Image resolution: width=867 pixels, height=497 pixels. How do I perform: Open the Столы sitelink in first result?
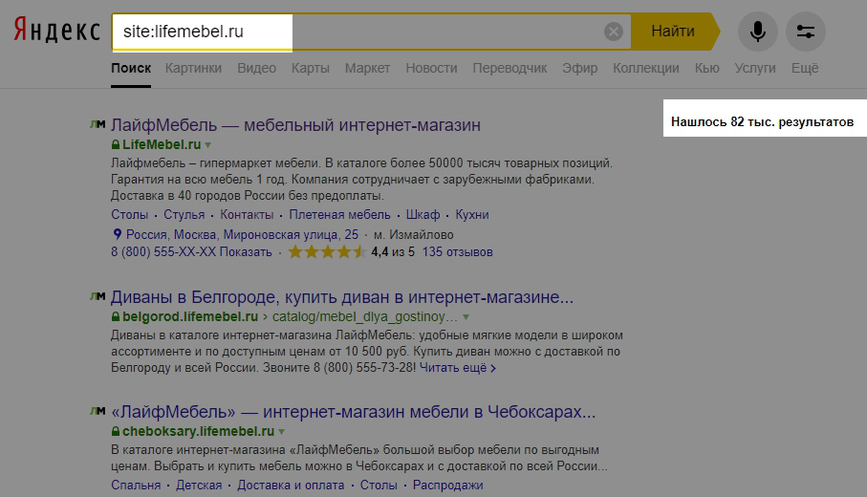[129, 214]
